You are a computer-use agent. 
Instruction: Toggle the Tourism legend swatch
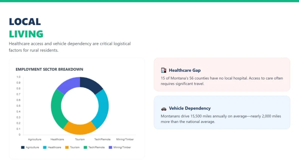pyautogui.click(x=67, y=147)
